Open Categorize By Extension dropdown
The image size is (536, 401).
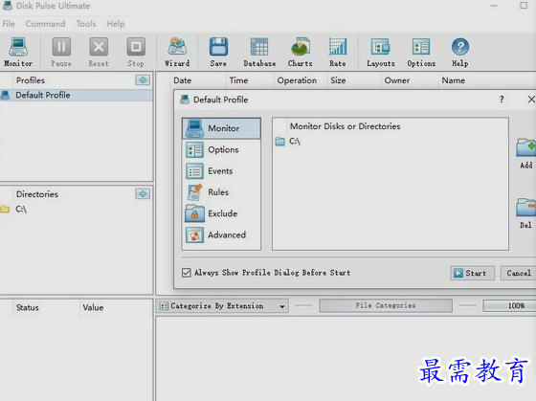coord(222,306)
